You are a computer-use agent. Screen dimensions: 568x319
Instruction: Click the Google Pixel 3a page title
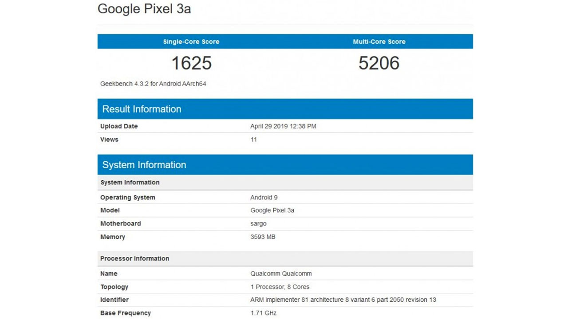pyautogui.click(x=144, y=9)
